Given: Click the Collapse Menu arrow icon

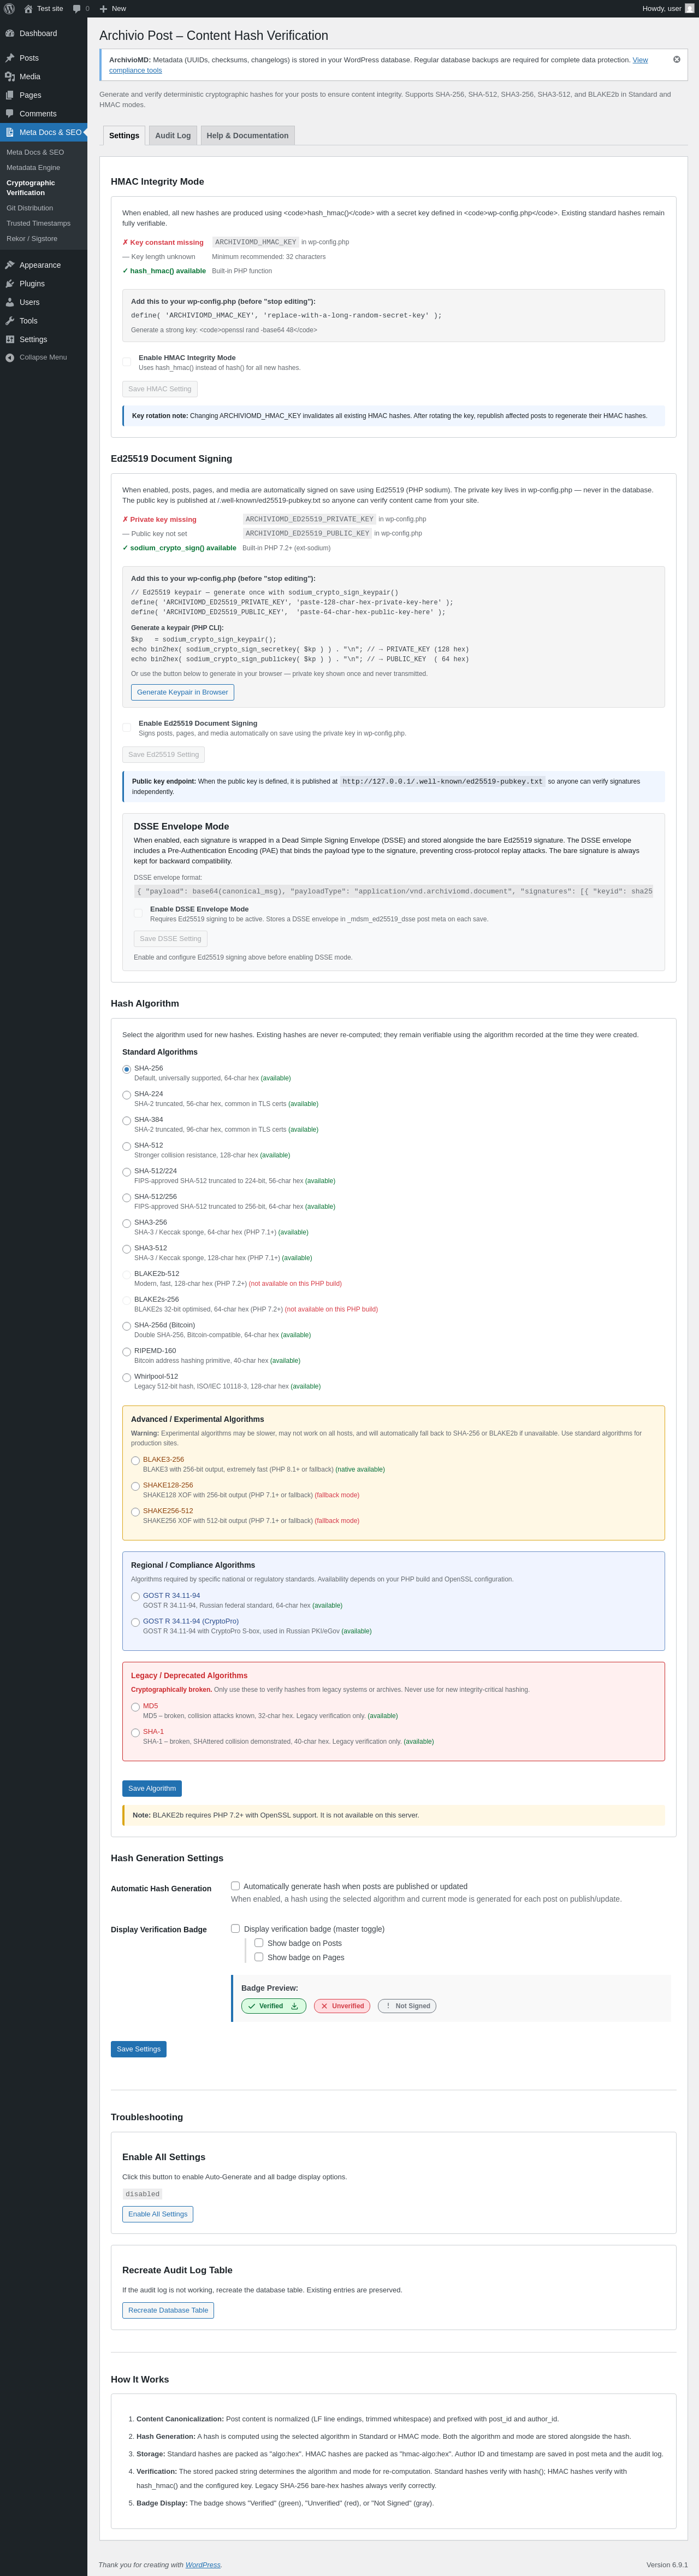Looking at the screenshot, I should pos(10,357).
